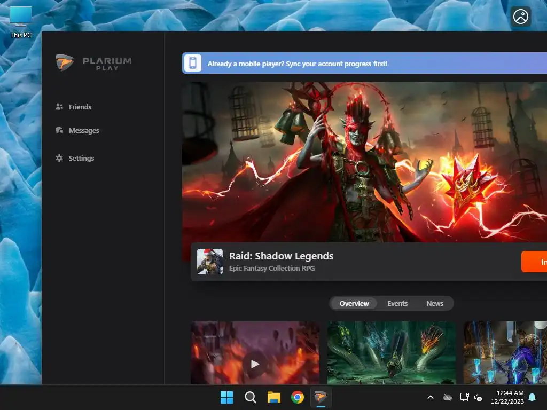This screenshot has width=547, height=410.
Task: Switch to the News tab
Action: point(435,303)
